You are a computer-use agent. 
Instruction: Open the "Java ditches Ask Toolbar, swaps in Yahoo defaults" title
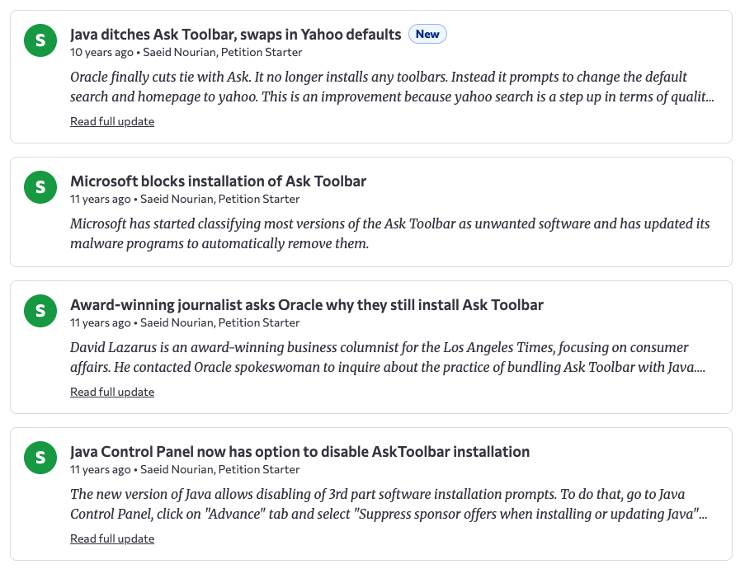pos(235,35)
